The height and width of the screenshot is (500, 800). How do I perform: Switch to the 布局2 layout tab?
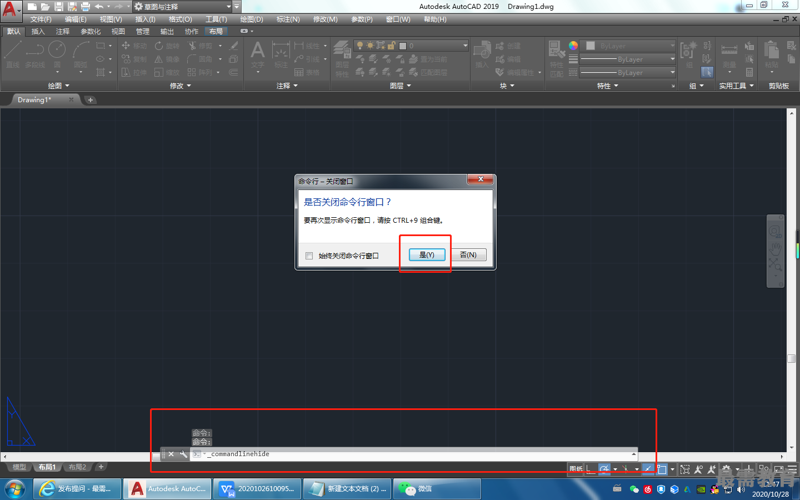77,467
